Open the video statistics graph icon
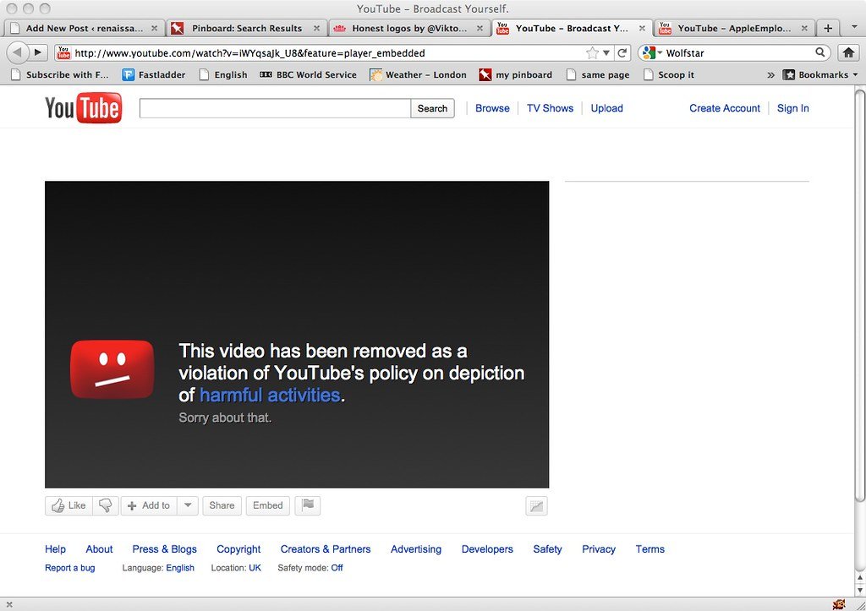Viewport: 866px width, 611px height. click(536, 505)
